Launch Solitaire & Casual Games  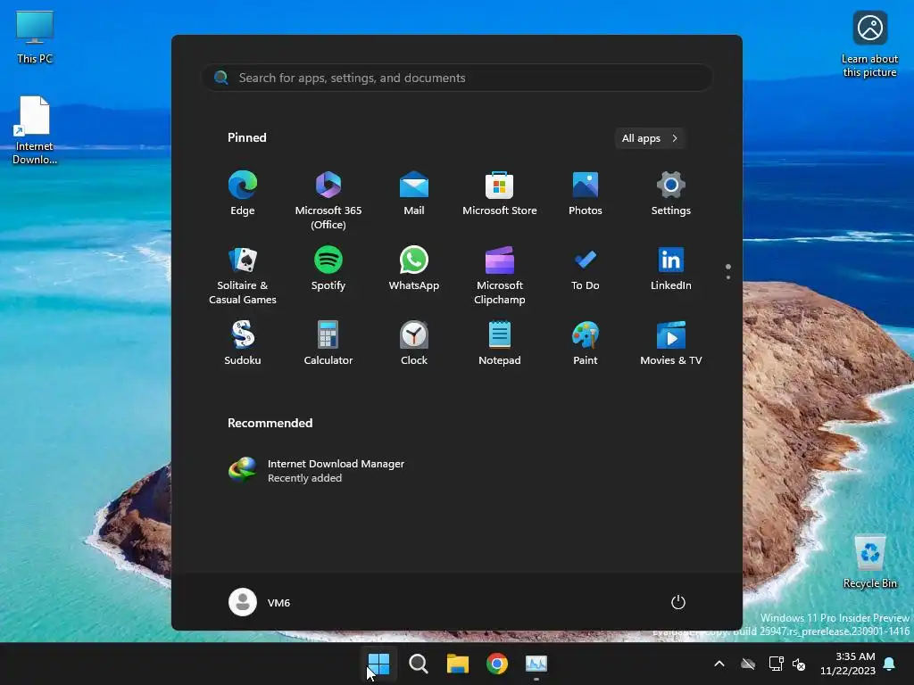243,275
